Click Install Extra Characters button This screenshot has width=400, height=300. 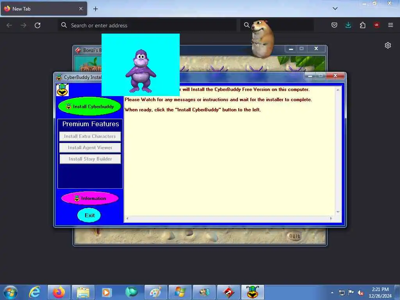[90, 136]
